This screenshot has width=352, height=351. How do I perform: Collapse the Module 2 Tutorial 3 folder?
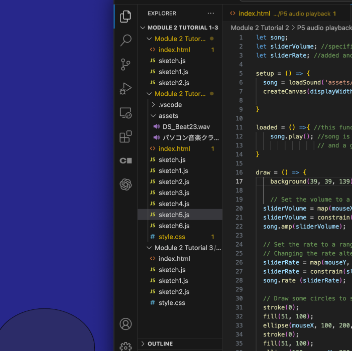149,248
